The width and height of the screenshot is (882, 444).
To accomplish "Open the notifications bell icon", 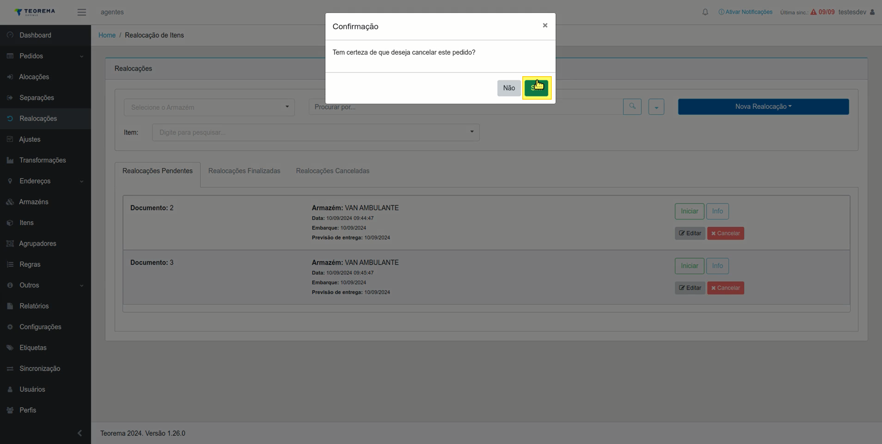I will click(705, 12).
